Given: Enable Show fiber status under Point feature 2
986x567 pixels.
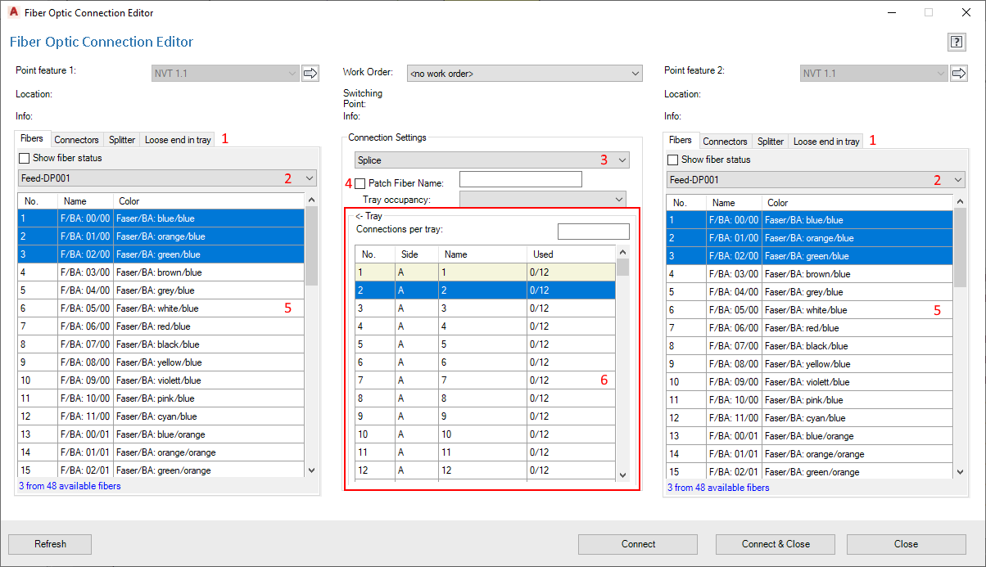Looking at the screenshot, I should 673,160.
